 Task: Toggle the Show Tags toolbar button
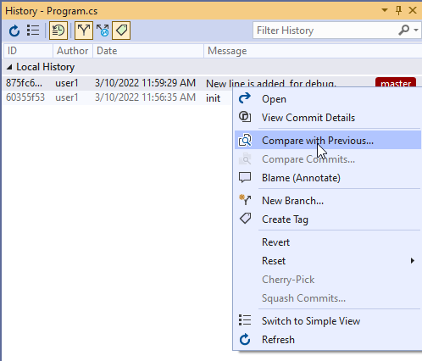121,31
